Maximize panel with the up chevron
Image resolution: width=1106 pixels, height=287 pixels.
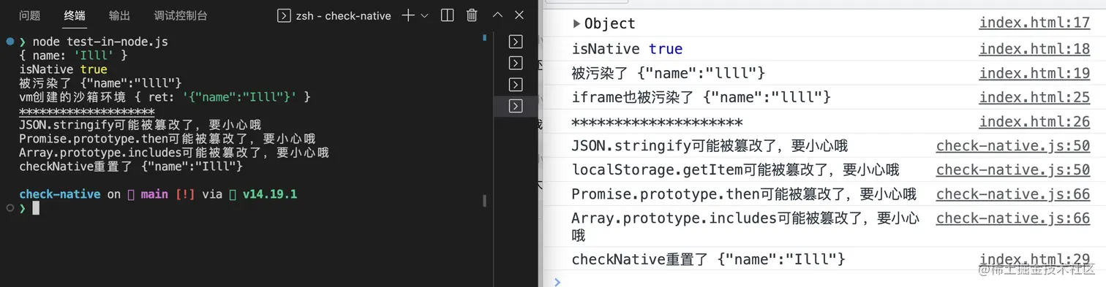point(497,15)
